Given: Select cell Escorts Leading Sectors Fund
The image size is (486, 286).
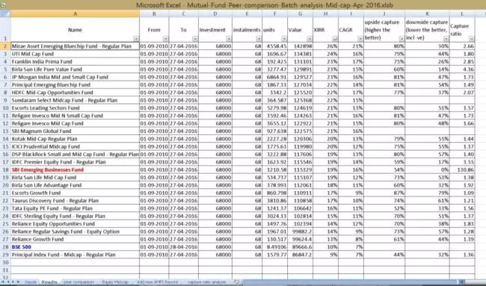Looking at the screenshot, I should click(76, 108).
